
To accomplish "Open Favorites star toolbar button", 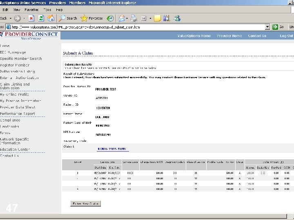I will coord(91,18).
